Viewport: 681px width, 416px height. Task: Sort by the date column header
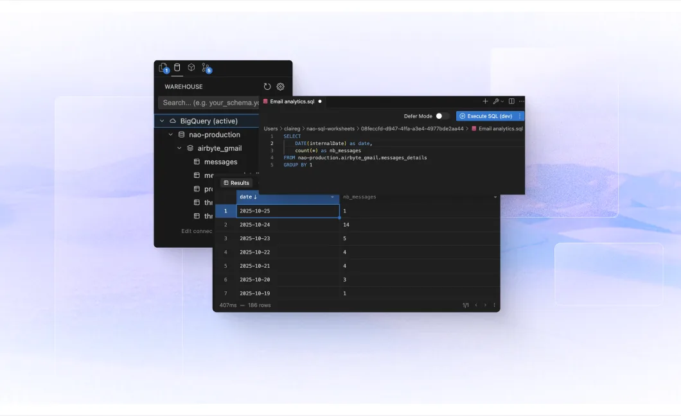point(249,197)
